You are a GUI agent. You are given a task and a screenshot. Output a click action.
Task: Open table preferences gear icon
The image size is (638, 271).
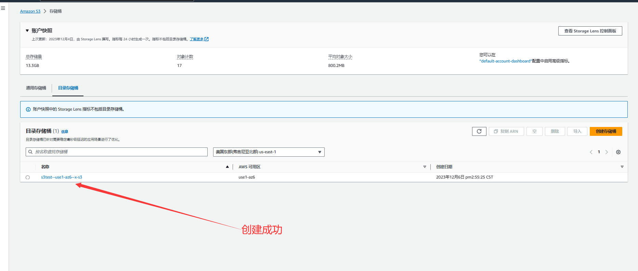click(618, 152)
